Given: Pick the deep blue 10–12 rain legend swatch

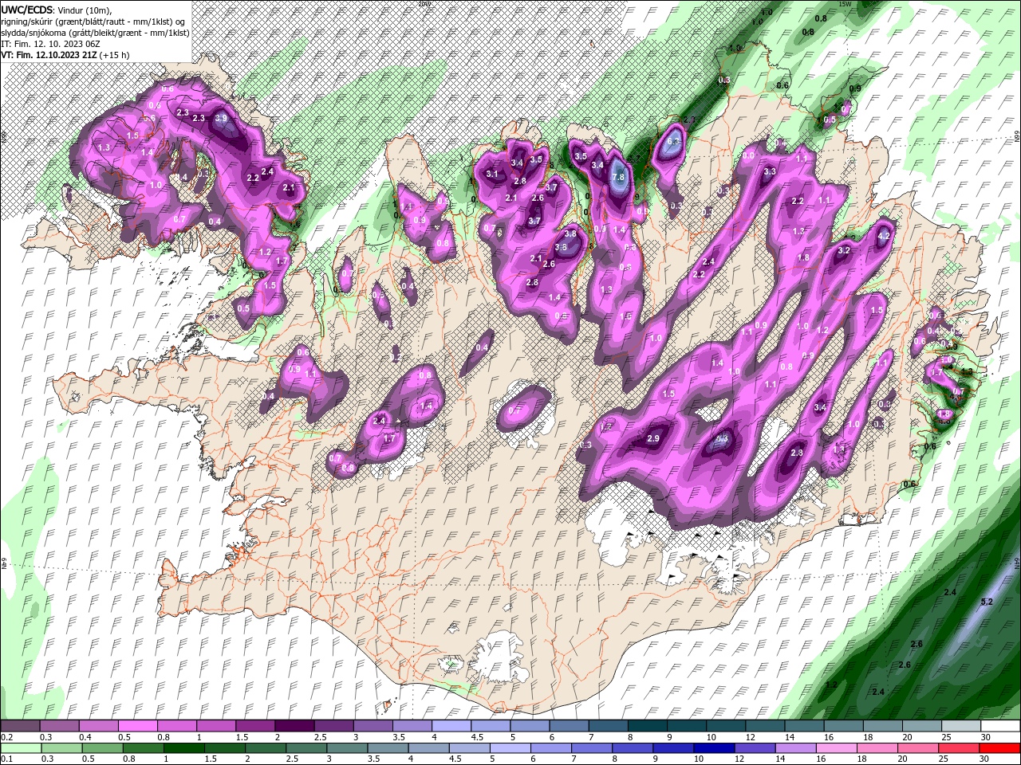Looking at the screenshot, I should tap(715, 748).
